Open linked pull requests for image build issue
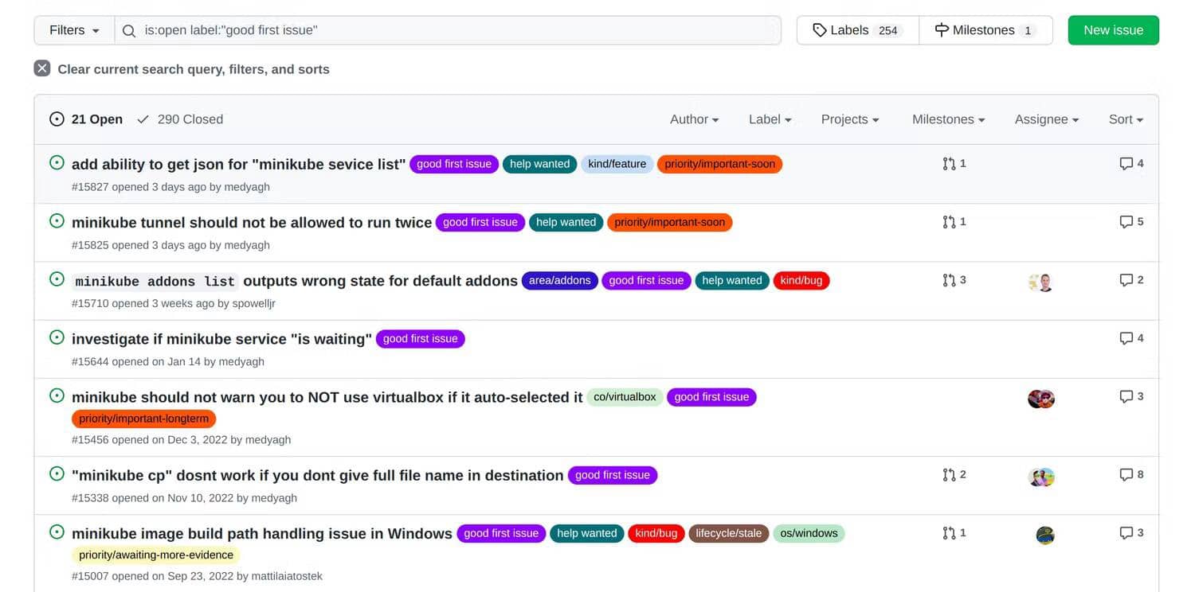This screenshot has height=592, width=1195. pyautogui.click(x=954, y=532)
